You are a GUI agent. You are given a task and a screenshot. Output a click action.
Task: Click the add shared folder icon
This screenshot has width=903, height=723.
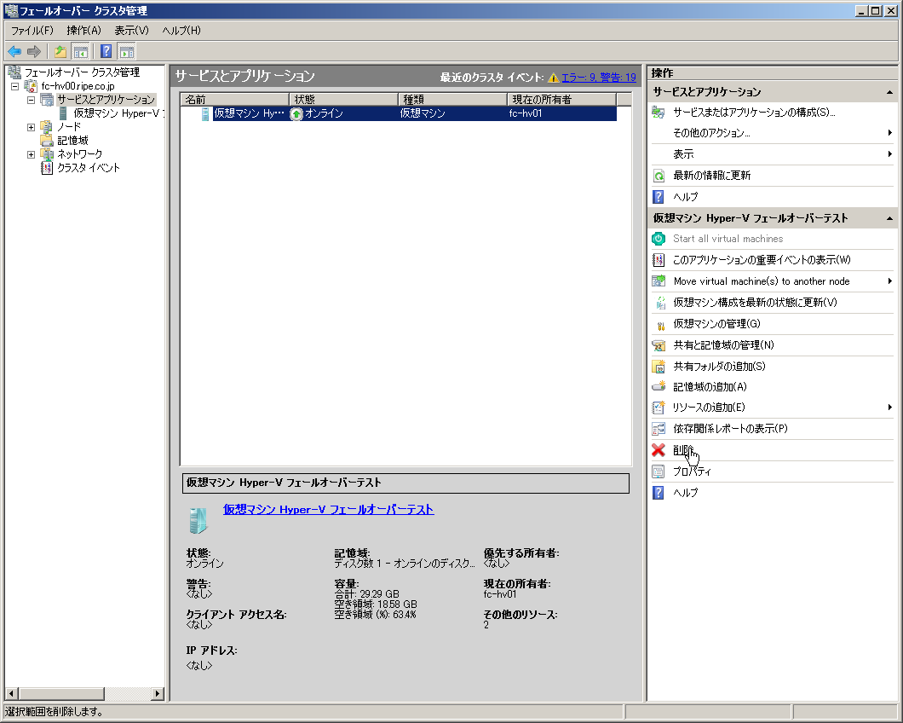[659, 366]
